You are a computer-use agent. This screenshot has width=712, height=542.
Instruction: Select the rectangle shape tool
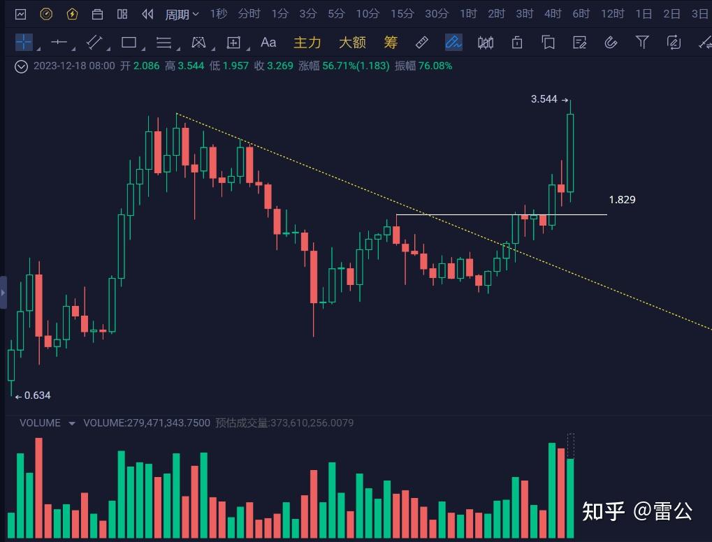[129, 42]
